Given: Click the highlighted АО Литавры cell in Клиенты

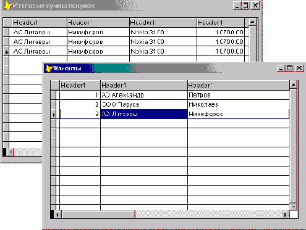Looking at the screenshot, I should click(144, 114).
